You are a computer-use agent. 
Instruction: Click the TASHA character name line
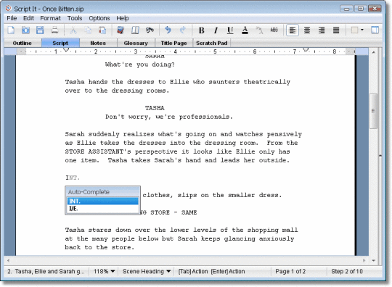(x=155, y=108)
